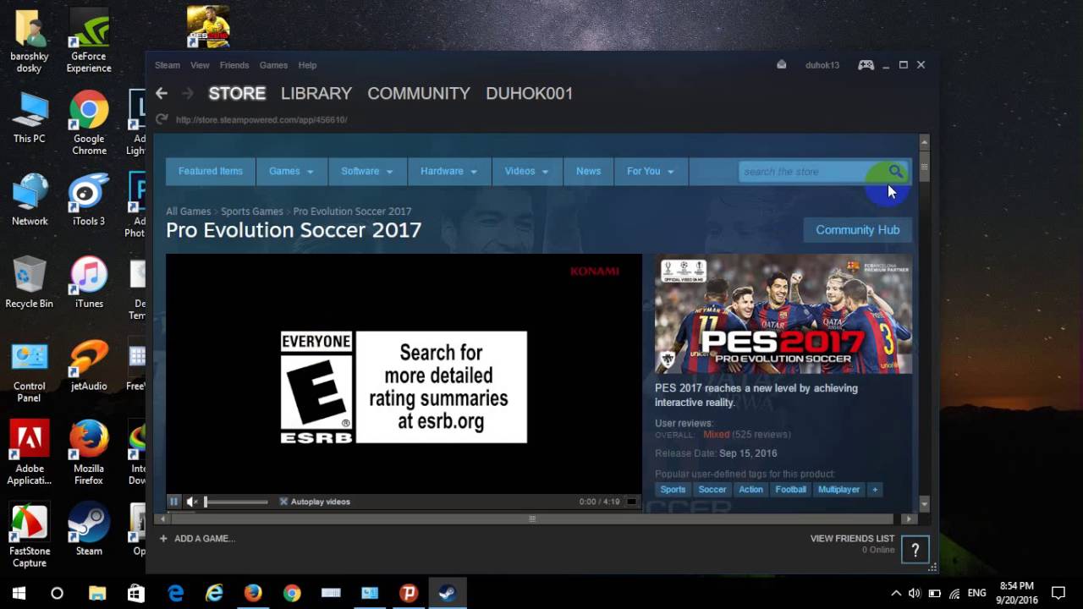Image resolution: width=1083 pixels, height=609 pixels.
Task: Open the Community Hub button
Action: pyautogui.click(x=857, y=230)
